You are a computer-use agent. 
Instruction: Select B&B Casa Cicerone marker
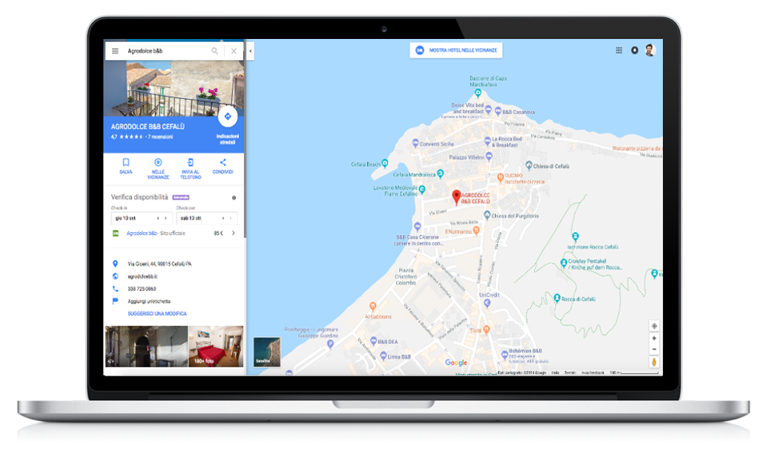[417, 226]
